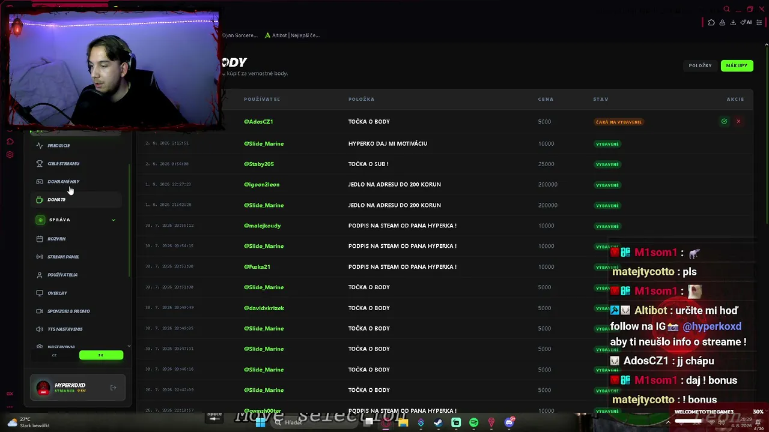
Task: Show the Položky tab
Action: click(x=701, y=65)
